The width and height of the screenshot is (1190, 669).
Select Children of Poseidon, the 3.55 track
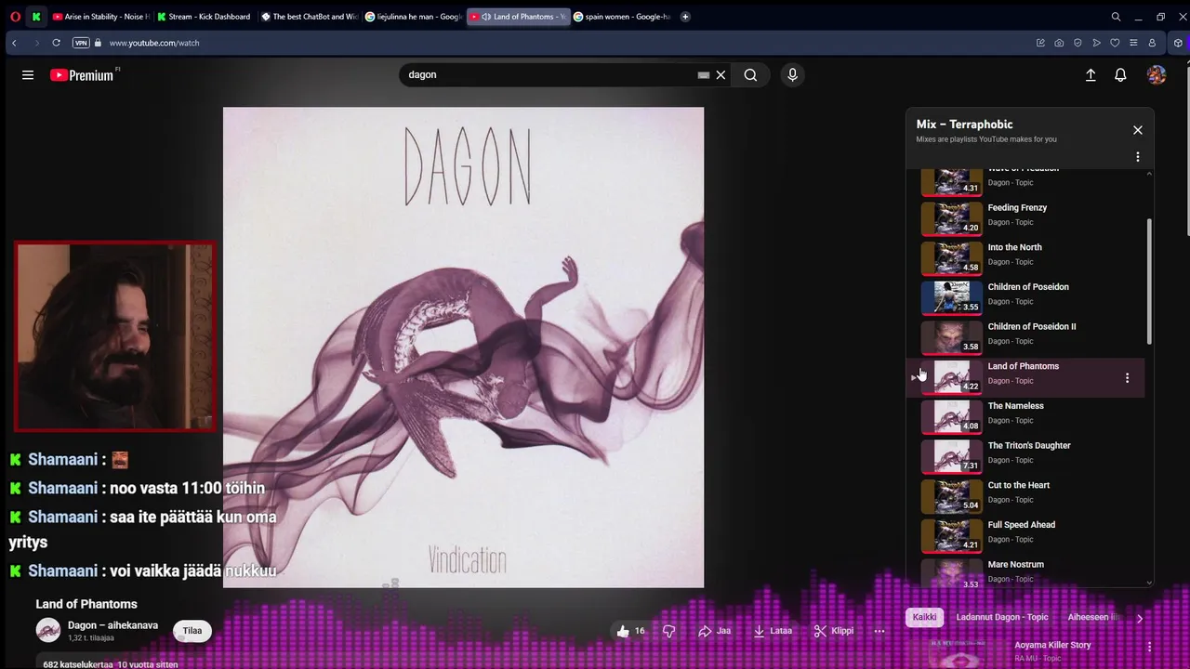(1027, 298)
